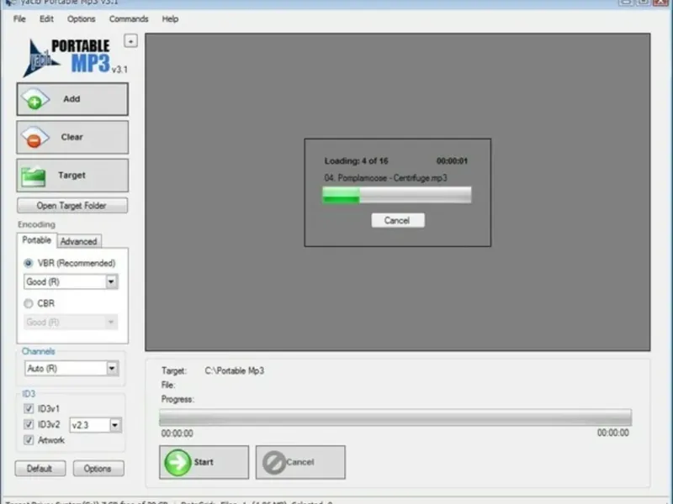The image size is (673, 504).
Task: Click the Start button label
Action: 204,462
